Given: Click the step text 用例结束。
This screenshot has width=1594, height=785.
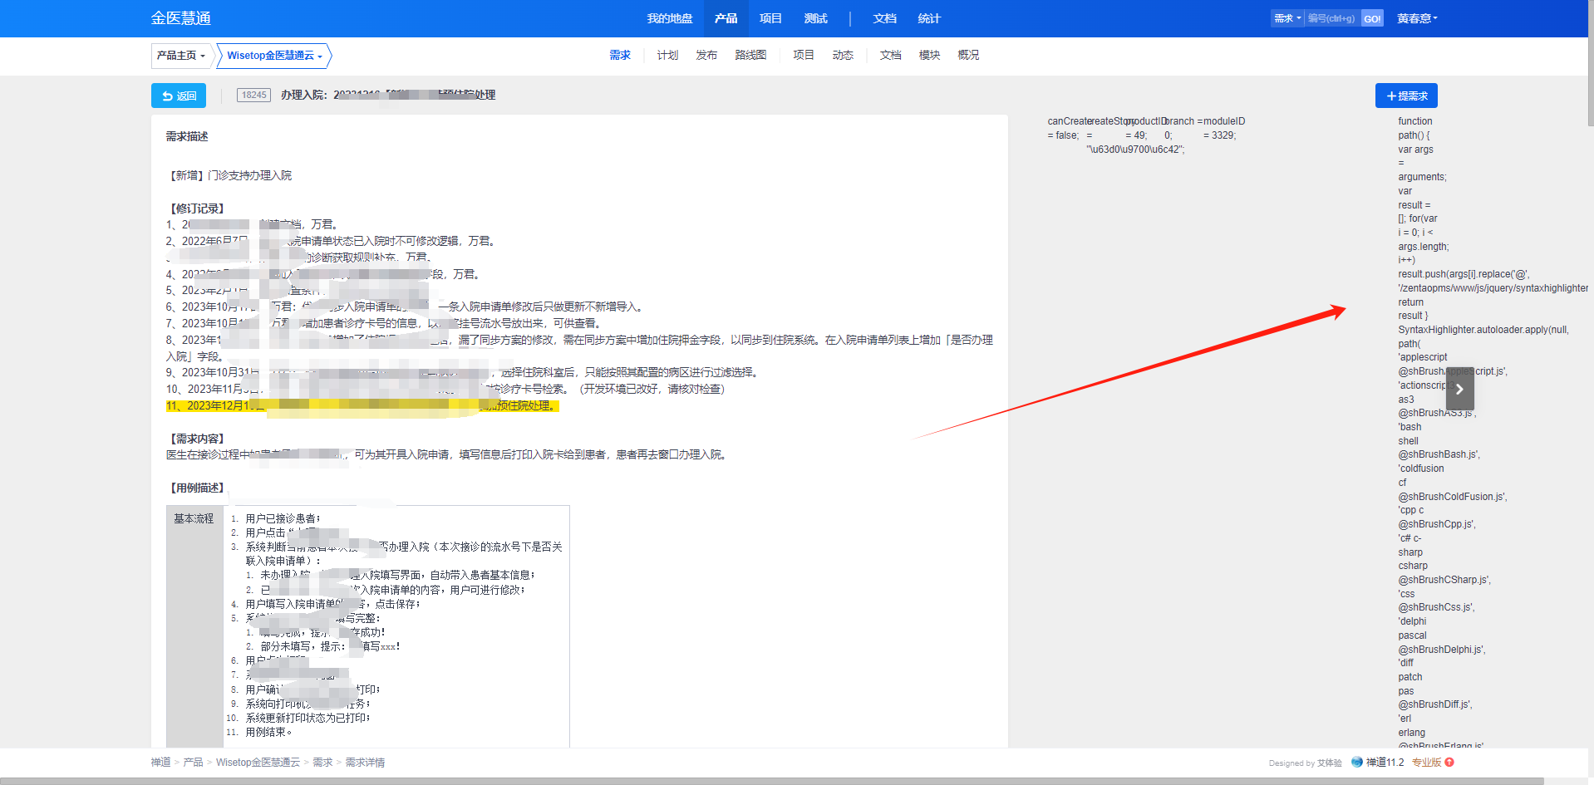Looking at the screenshot, I should pos(269,732).
